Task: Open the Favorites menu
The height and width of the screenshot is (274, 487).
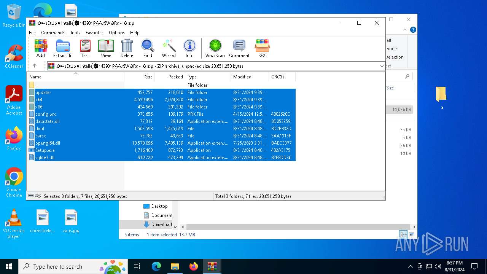Action: click(94, 33)
